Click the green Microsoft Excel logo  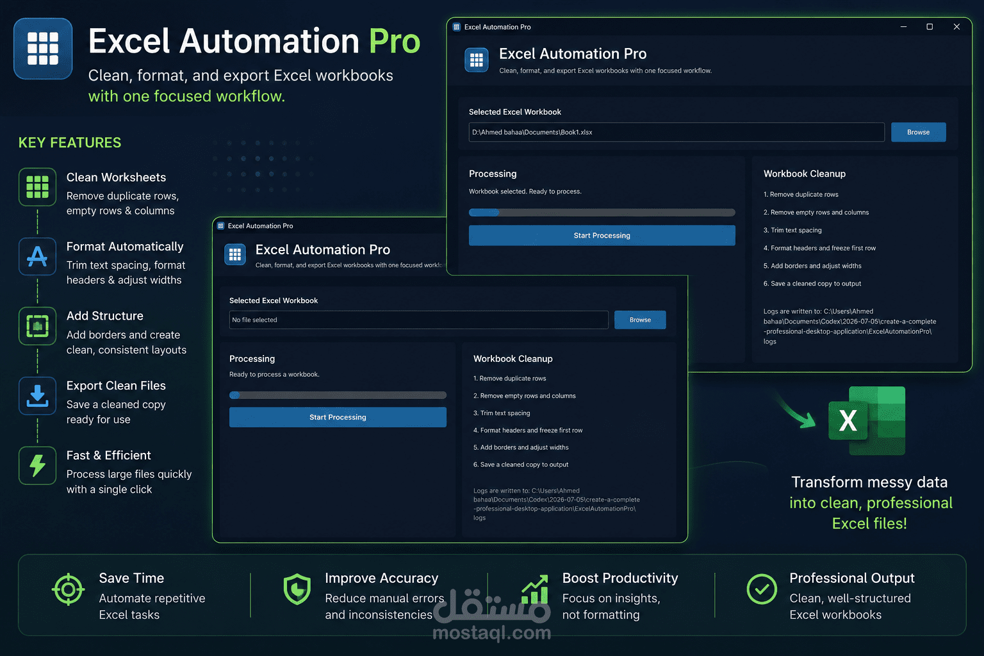pyautogui.click(x=867, y=421)
